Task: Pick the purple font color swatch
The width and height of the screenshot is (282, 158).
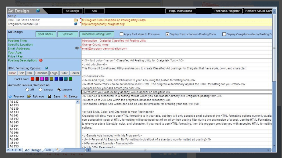Action: tap(47, 79)
